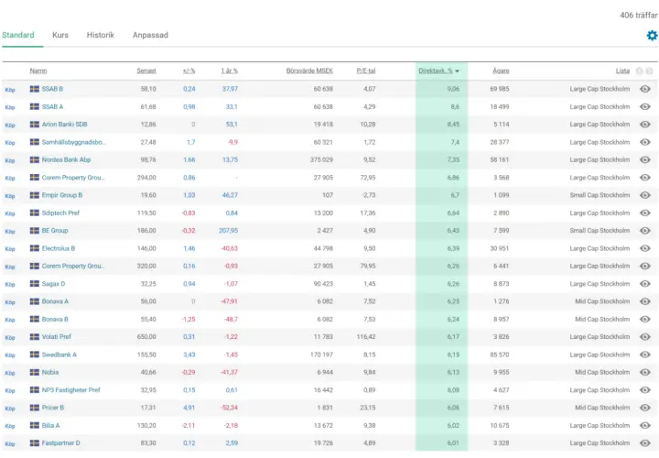Click Swedish flag icon beside Swedbank A
Viewport: 659px width, 458px height.
point(35,354)
